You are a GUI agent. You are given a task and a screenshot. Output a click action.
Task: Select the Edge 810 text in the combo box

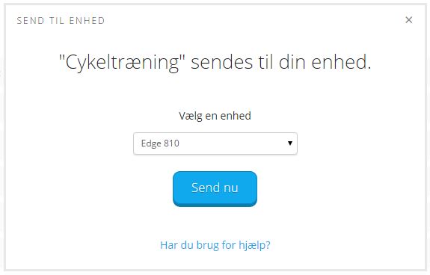(160, 143)
